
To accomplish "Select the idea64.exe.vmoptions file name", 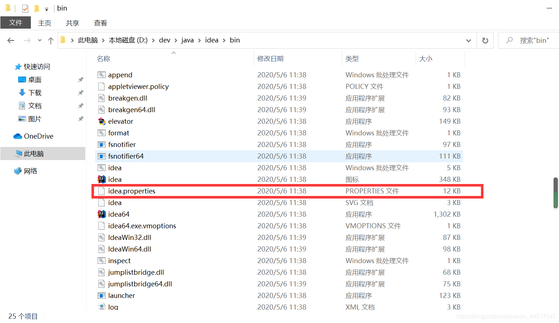I will pyautogui.click(x=142, y=226).
